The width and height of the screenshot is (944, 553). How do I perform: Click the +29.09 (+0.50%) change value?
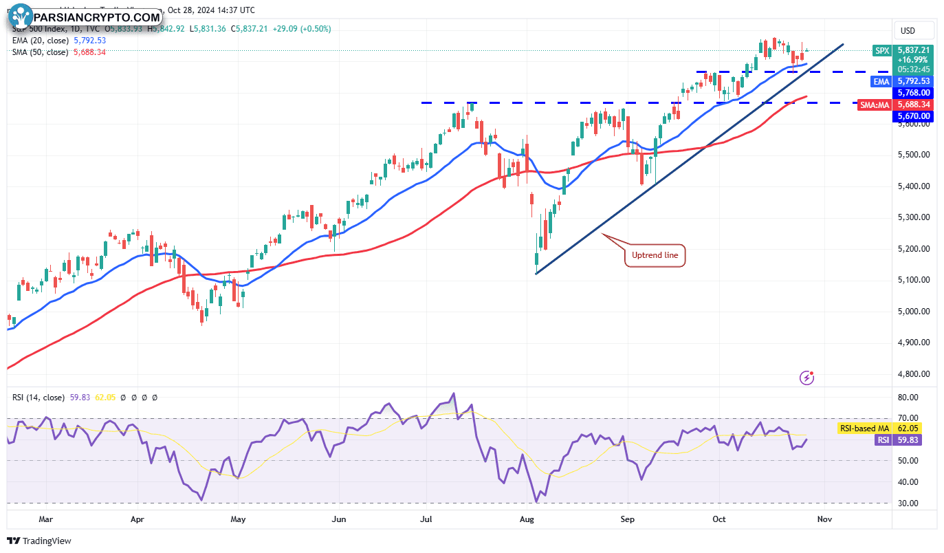click(301, 29)
